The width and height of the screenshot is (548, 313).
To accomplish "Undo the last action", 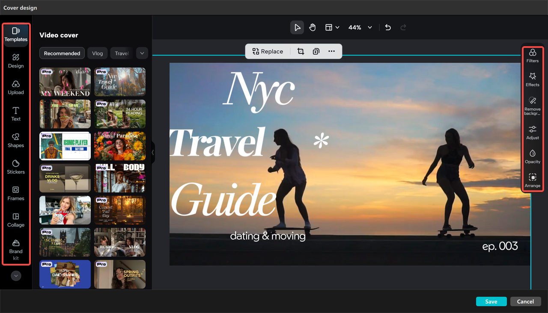I will point(388,27).
